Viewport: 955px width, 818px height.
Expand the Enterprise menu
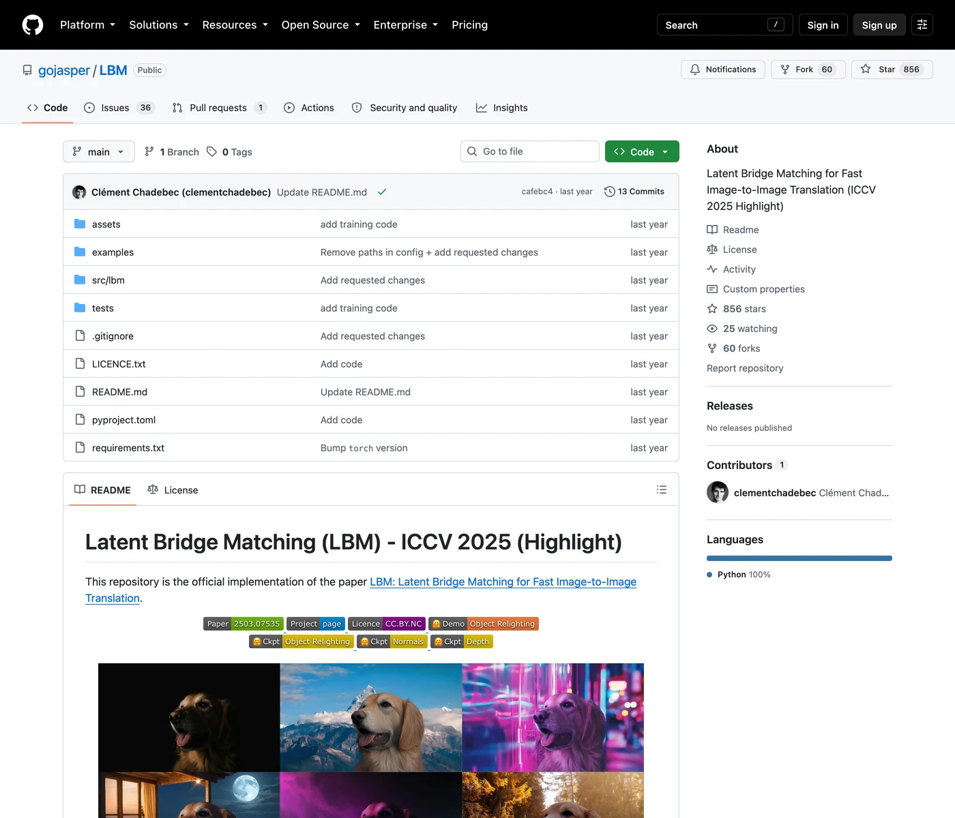405,25
